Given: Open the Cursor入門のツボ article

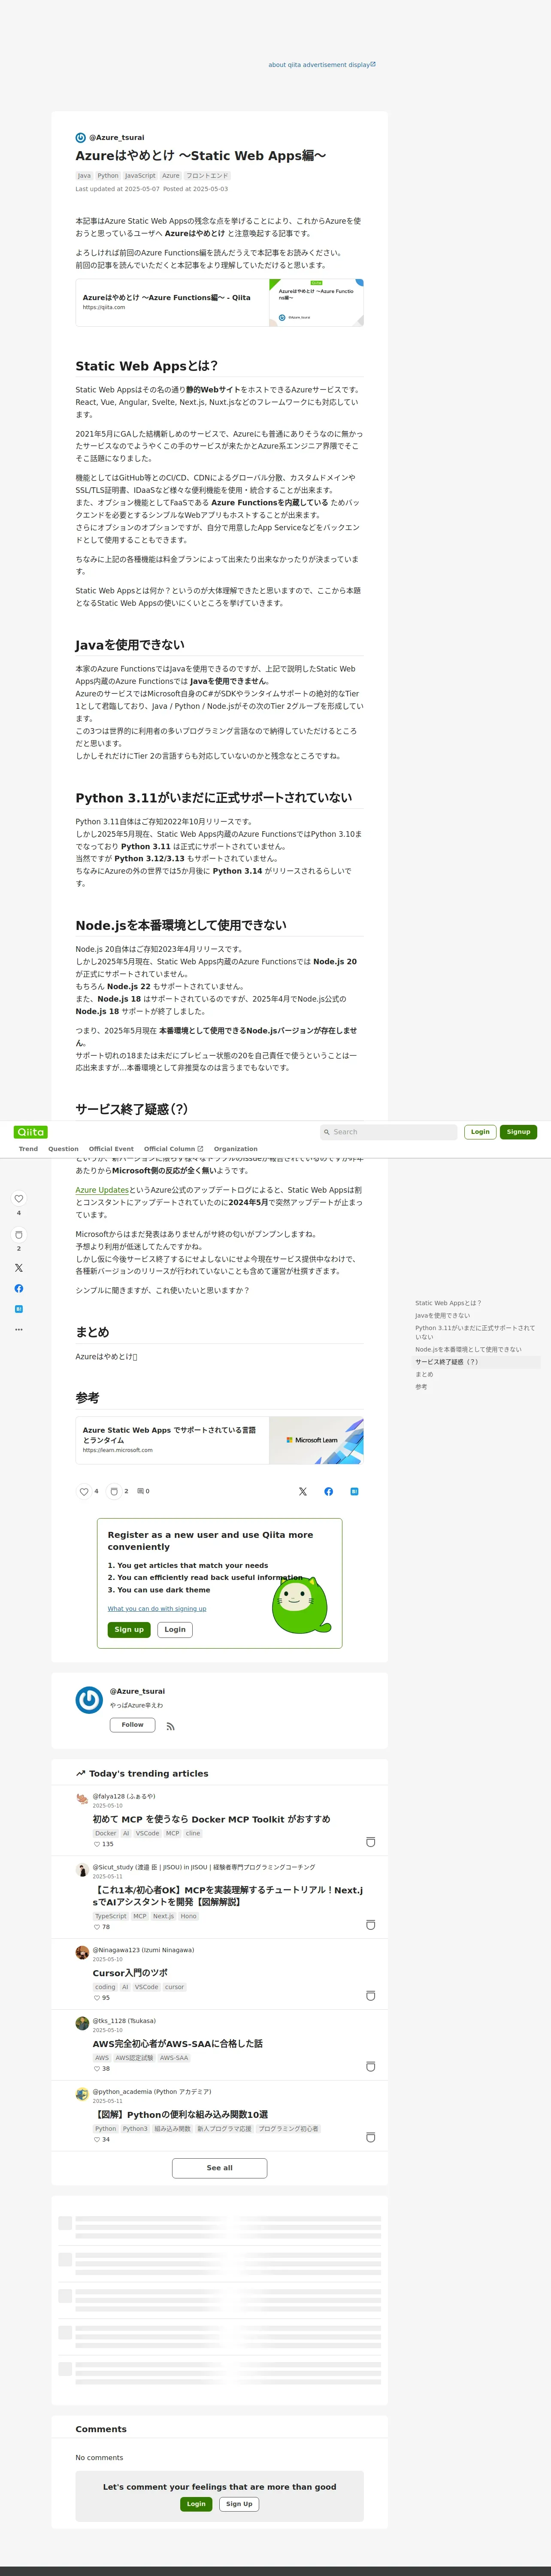Looking at the screenshot, I should 130,1973.
